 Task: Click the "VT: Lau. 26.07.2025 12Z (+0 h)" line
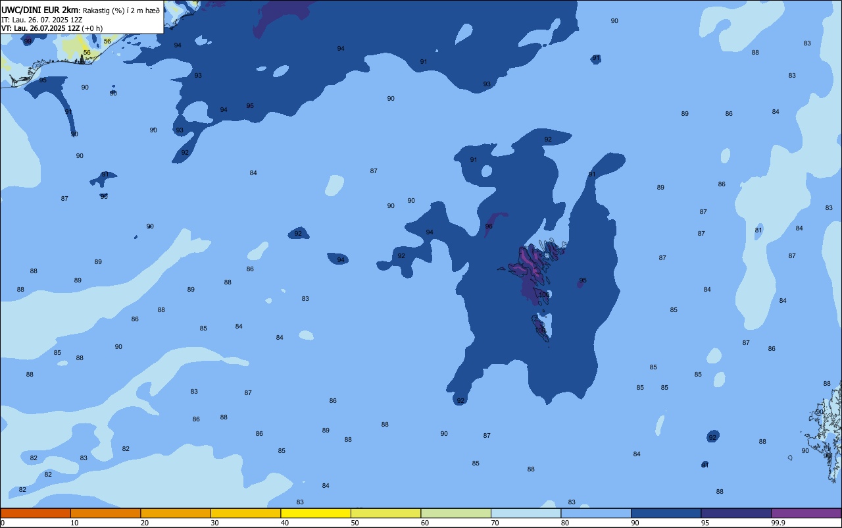point(52,28)
